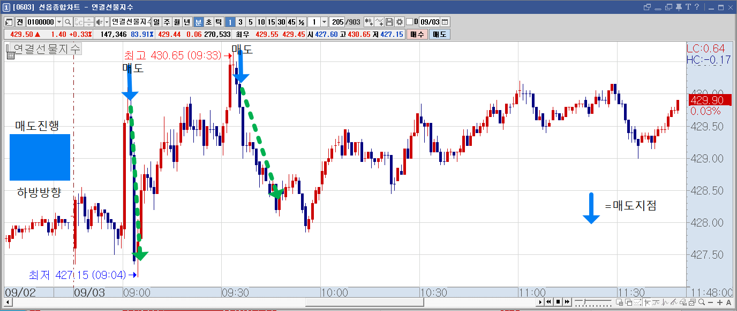This screenshot has height=311, width=737.
Task: Save the chart with the floppy disk icon
Action: [389, 22]
